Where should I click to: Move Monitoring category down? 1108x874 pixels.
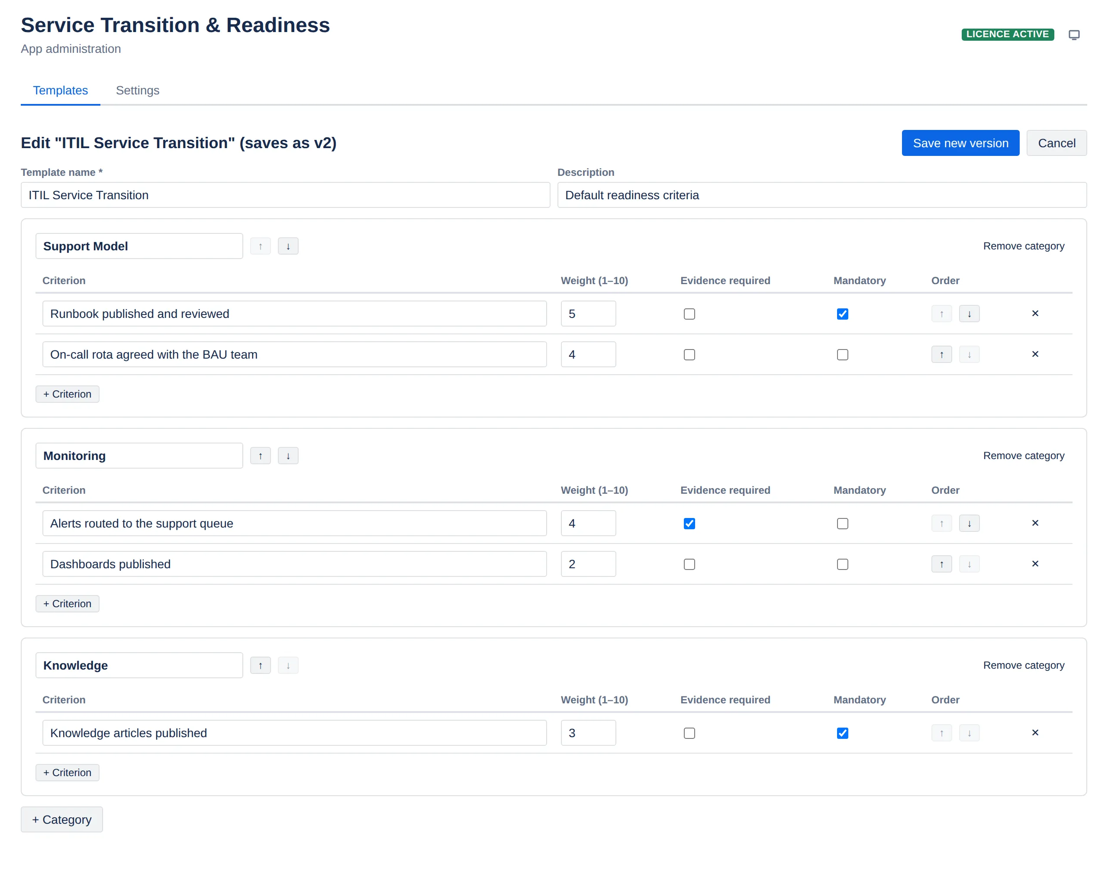click(x=288, y=456)
